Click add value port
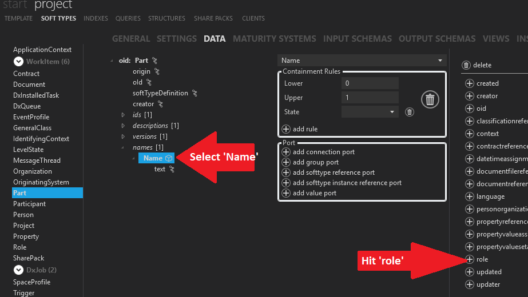Screen dimensions: 528x297 314,193
